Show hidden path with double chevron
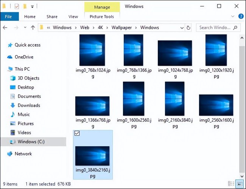The image size is (246, 189). coord(48,28)
